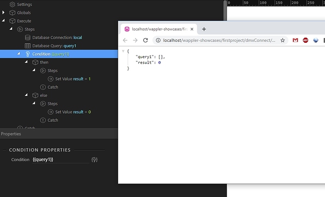Click the tree panel vertical scrollbar
325x197 pixels.
point(225,10)
